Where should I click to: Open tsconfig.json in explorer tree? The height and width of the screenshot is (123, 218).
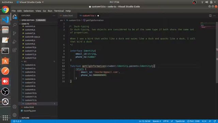coord(30,111)
